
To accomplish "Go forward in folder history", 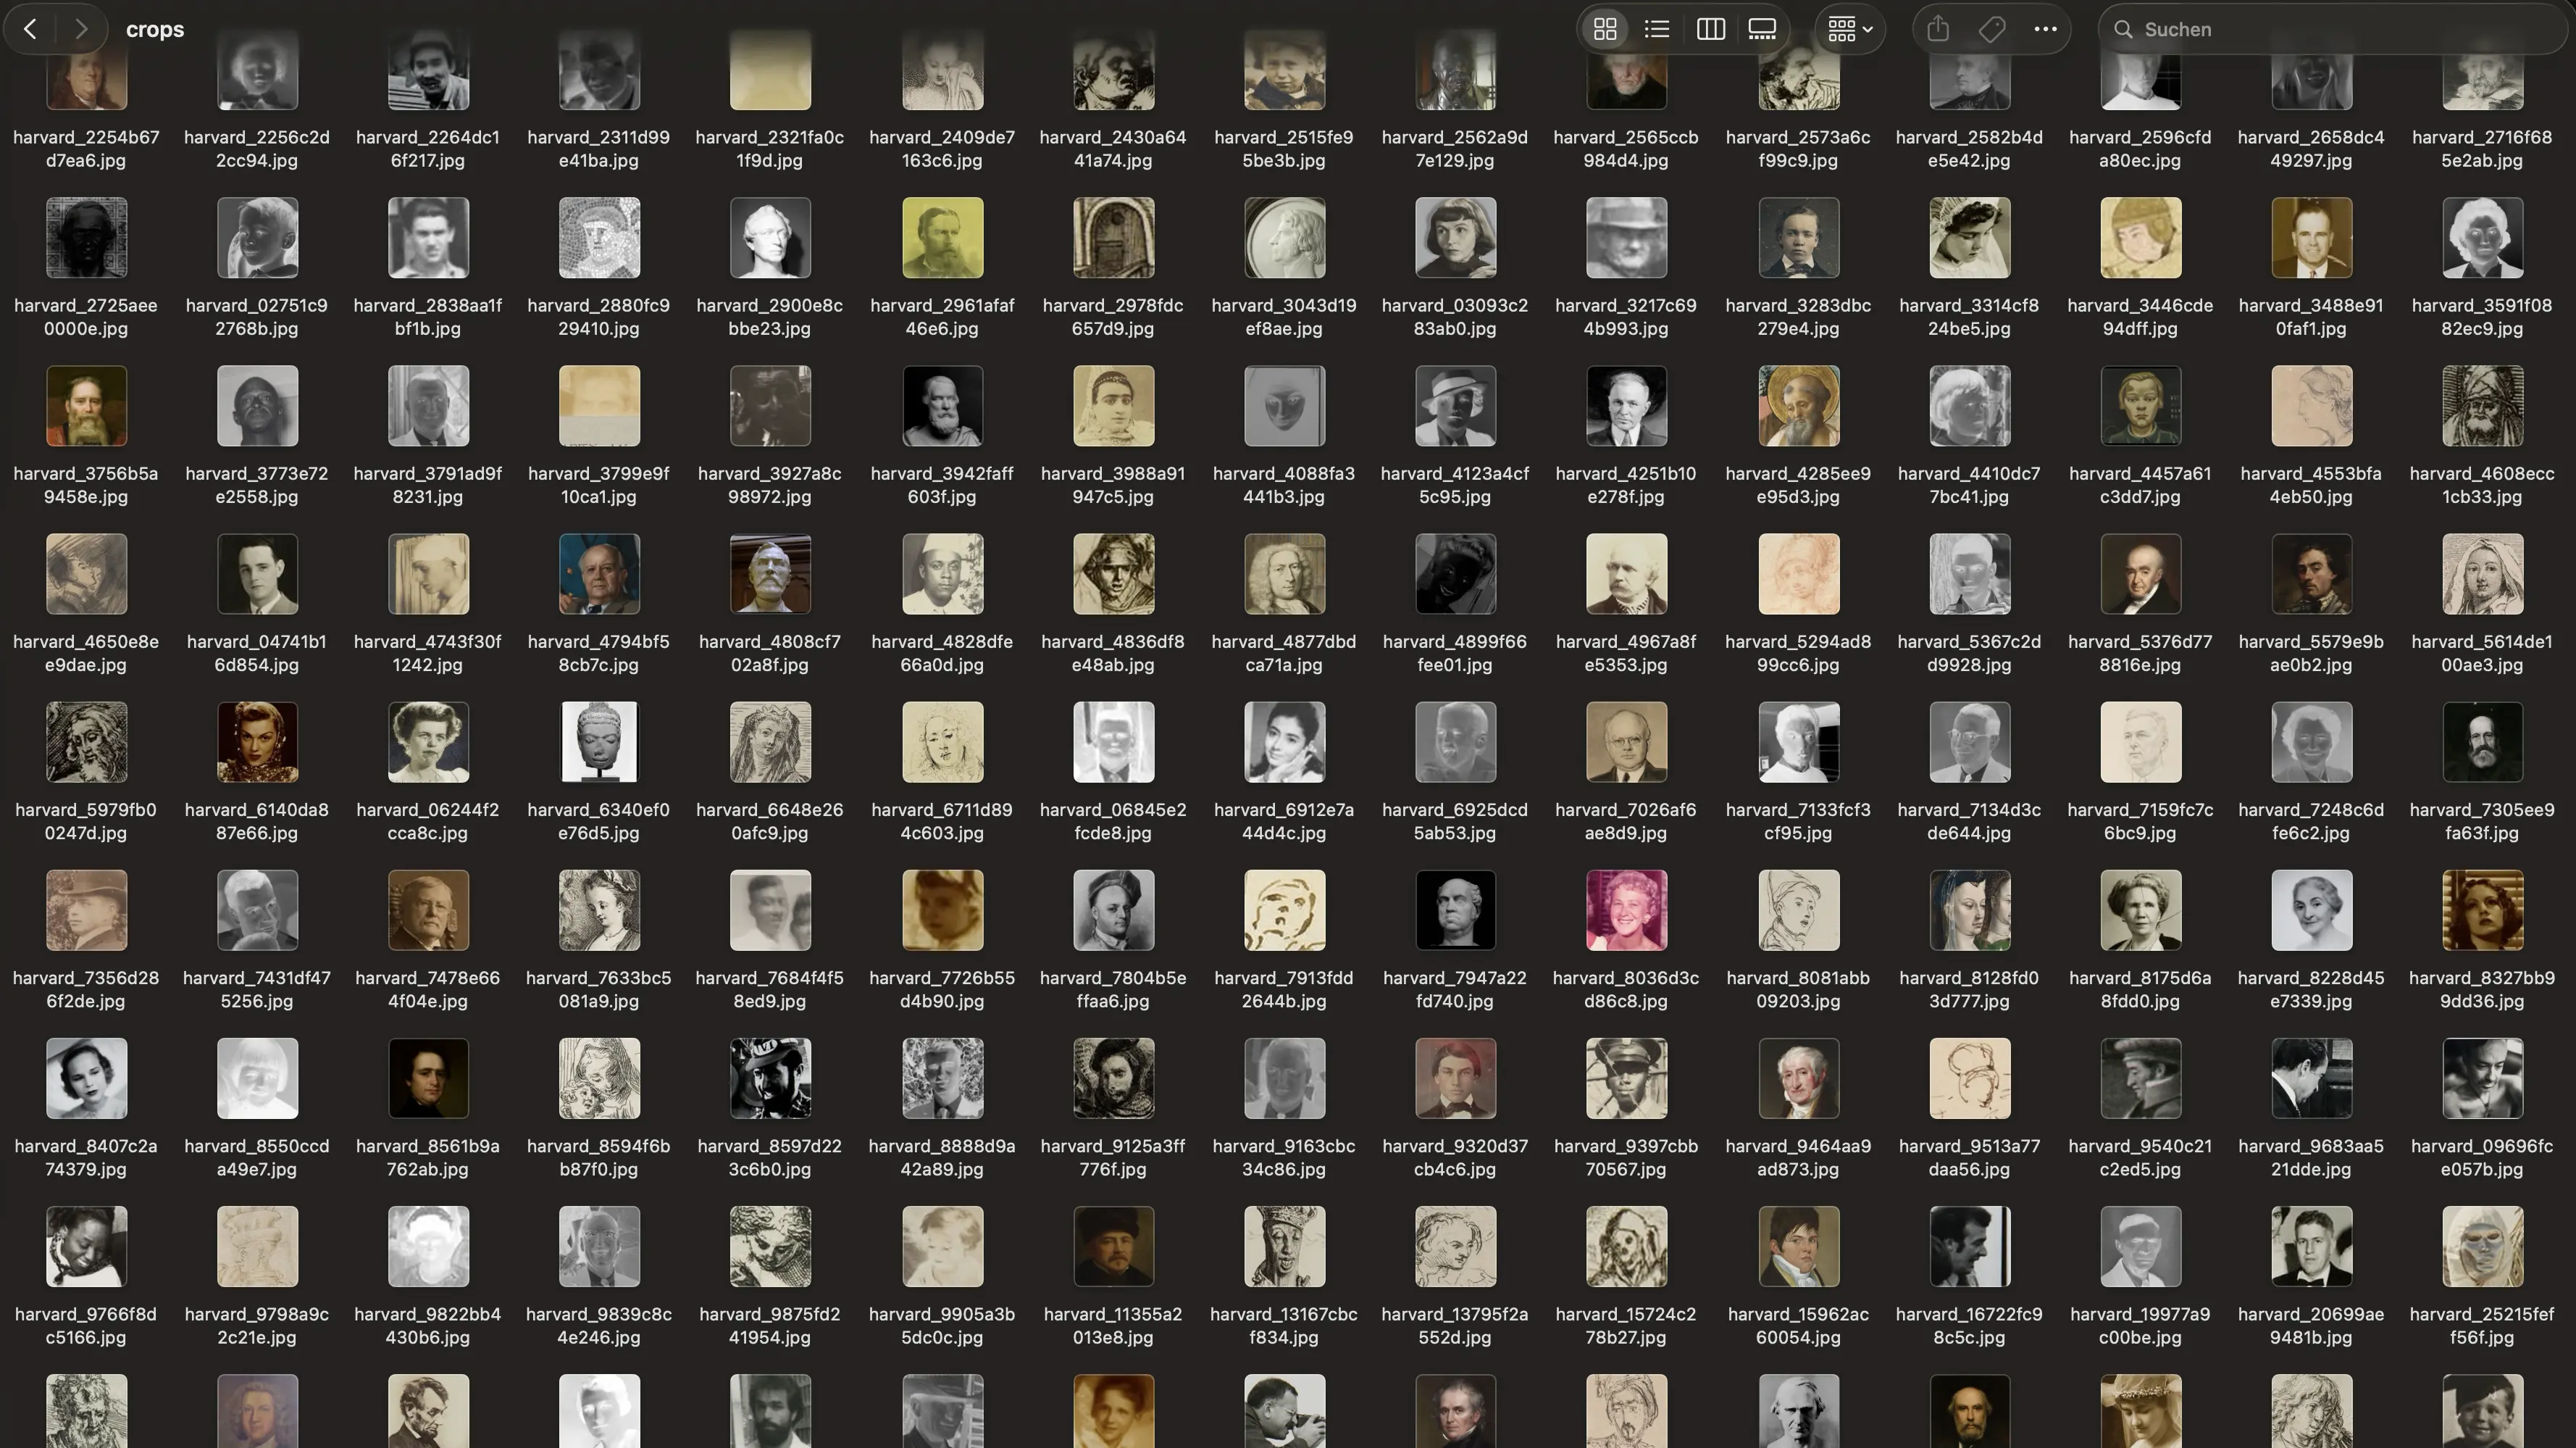I will (x=81, y=29).
